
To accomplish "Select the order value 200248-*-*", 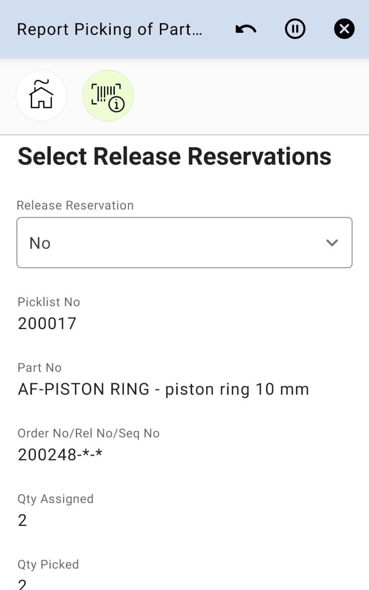I will click(x=60, y=455).
